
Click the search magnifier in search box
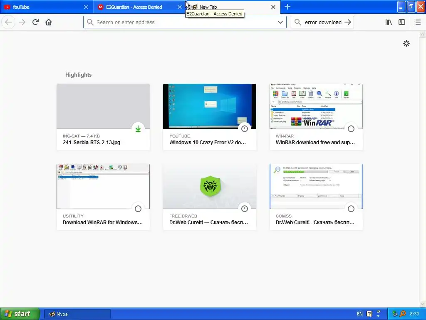[x=298, y=22]
